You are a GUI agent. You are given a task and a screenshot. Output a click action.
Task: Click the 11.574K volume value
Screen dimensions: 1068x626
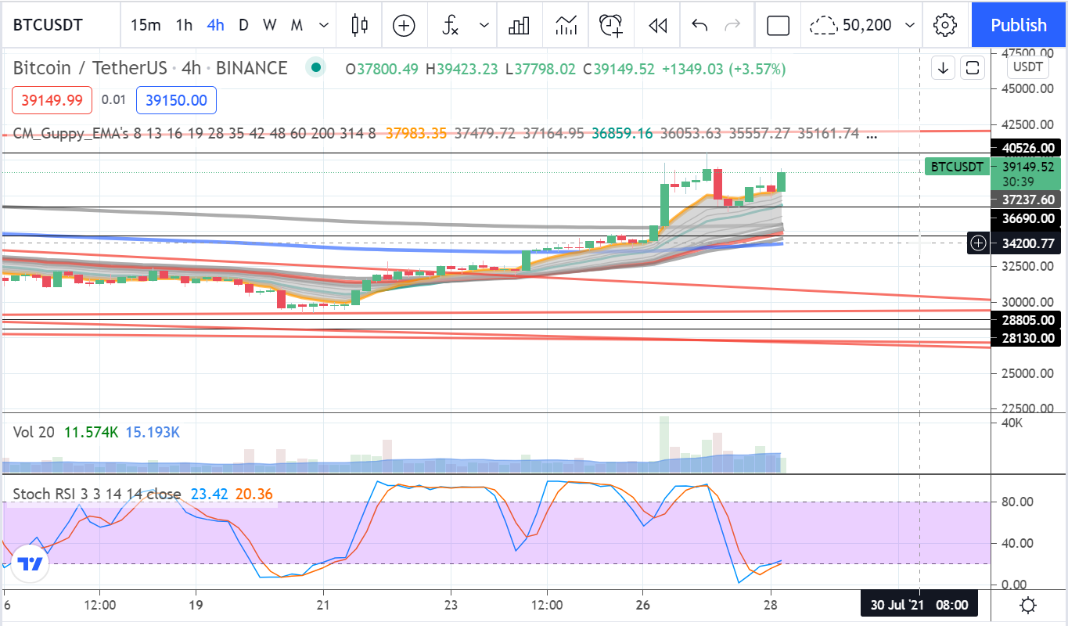91,432
